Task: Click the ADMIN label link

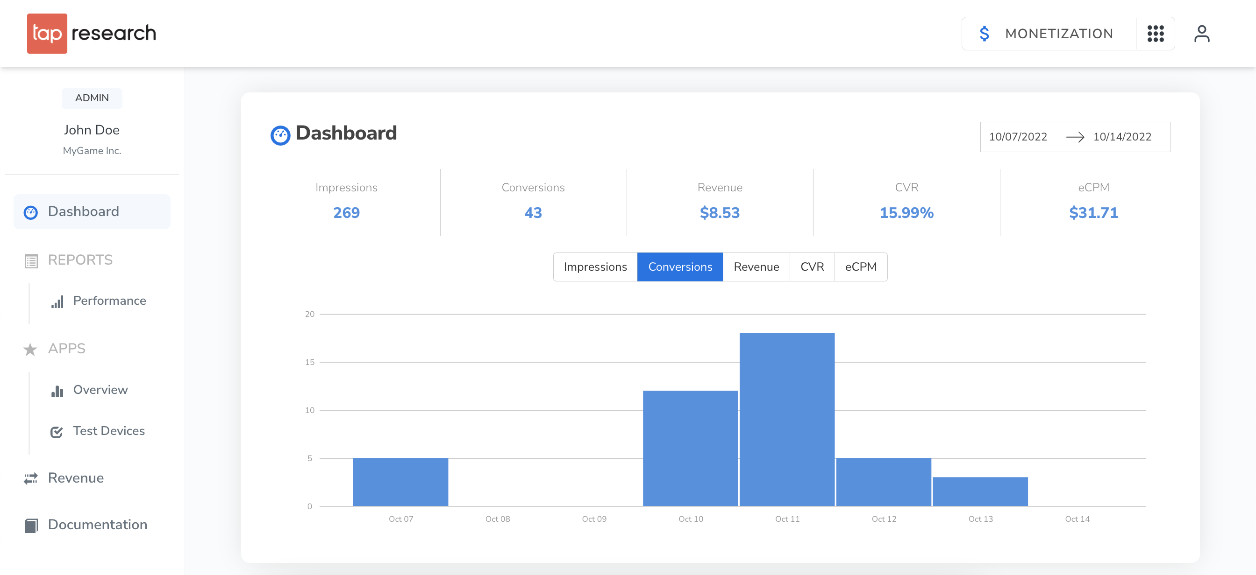Action: [x=91, y=98]
